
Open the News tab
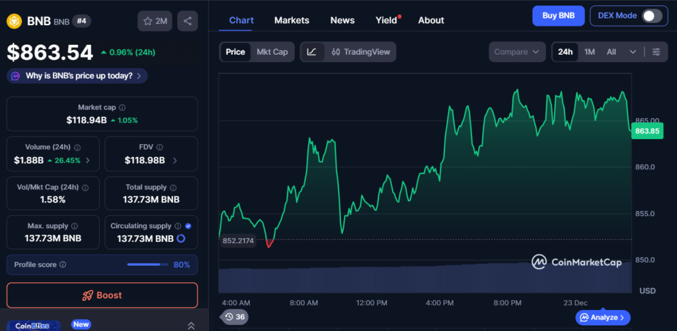point(342,20)
